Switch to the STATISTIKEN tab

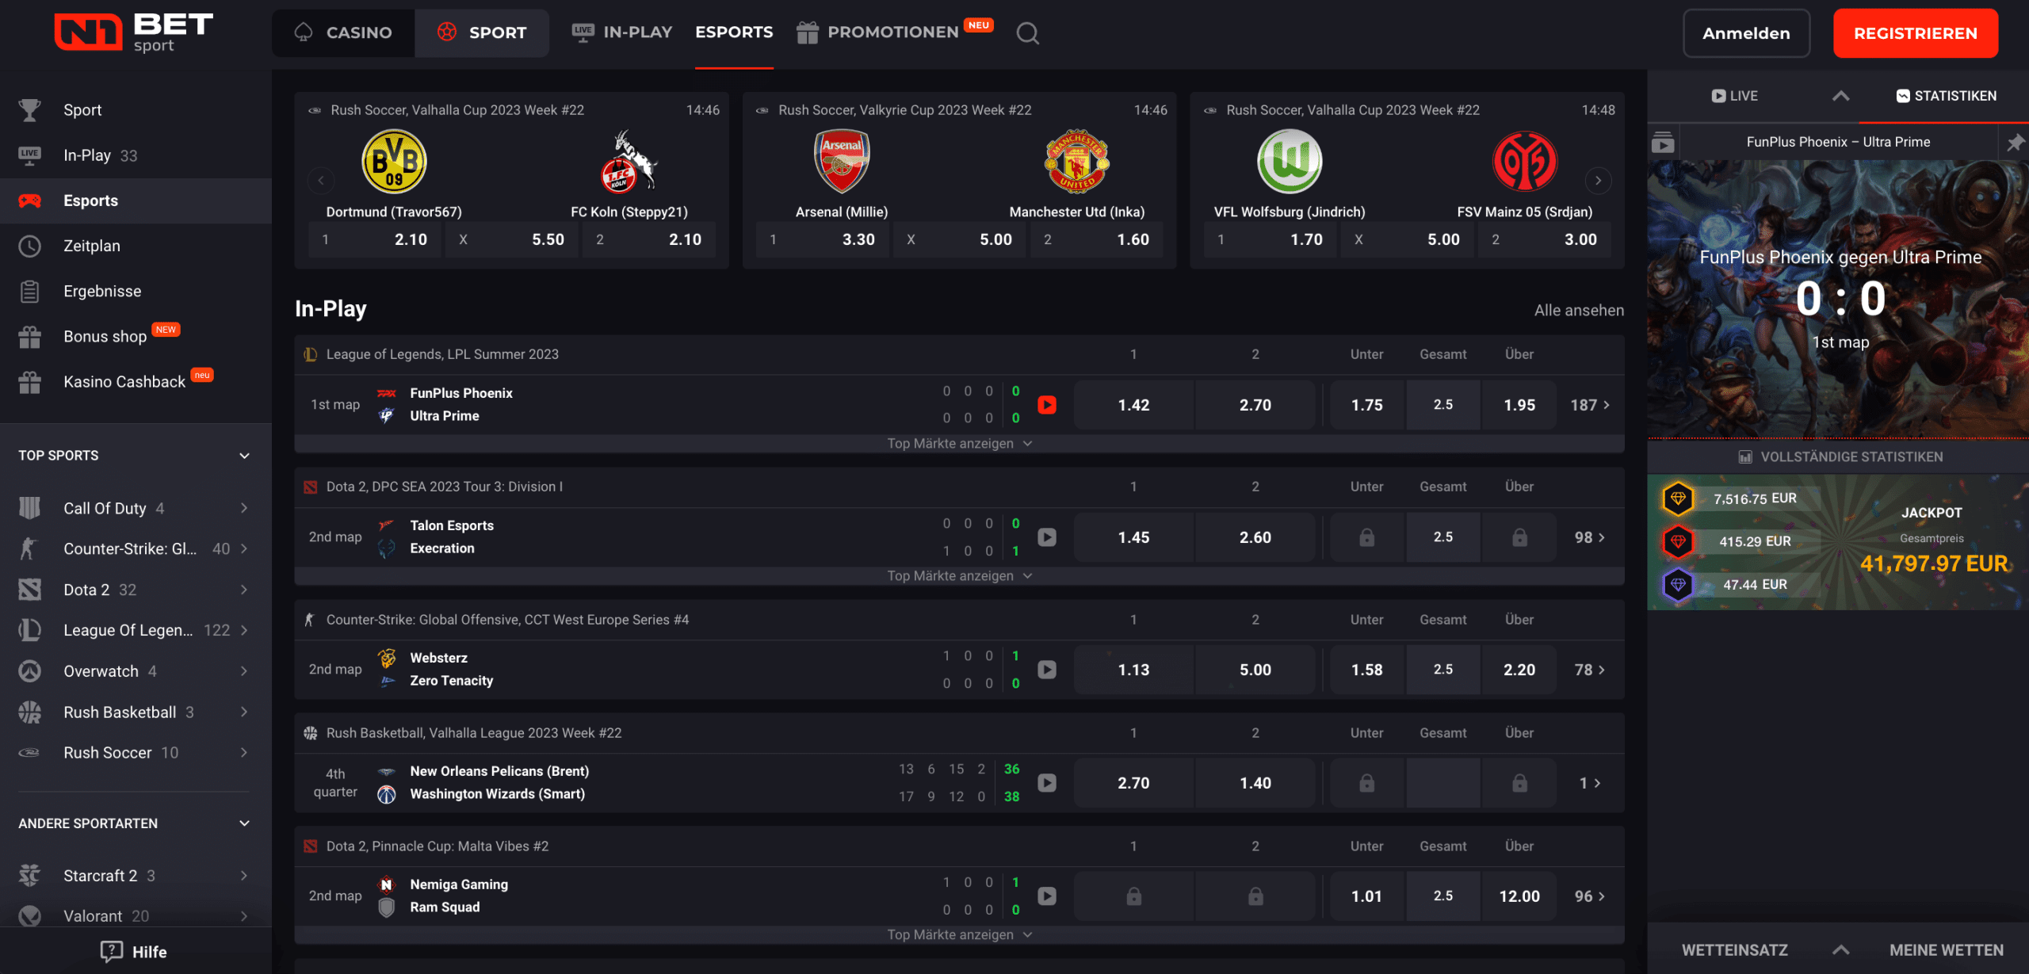pos(1946,96)
